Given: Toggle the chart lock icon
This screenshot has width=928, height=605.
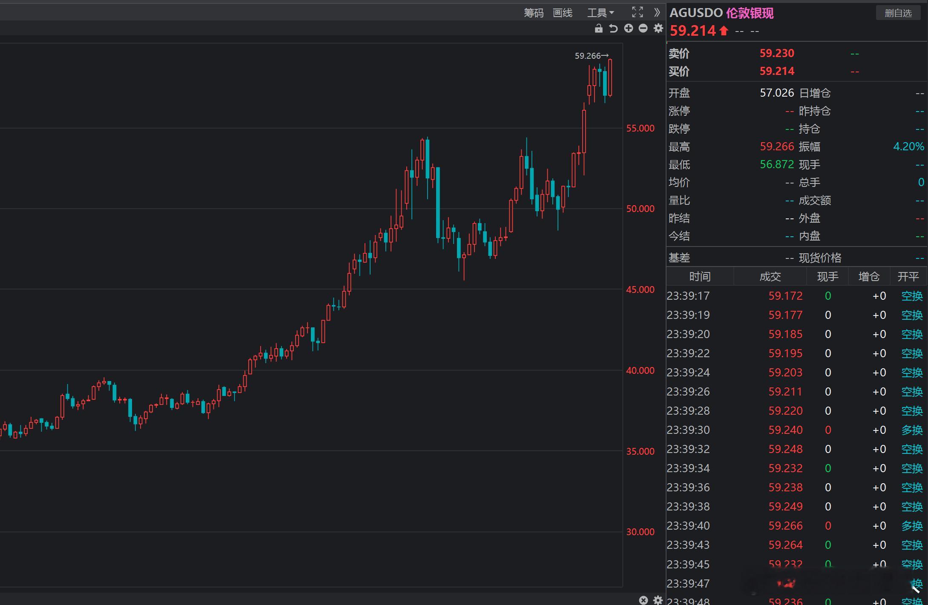Looking at the screenshot, I should [x=598, y=29].
